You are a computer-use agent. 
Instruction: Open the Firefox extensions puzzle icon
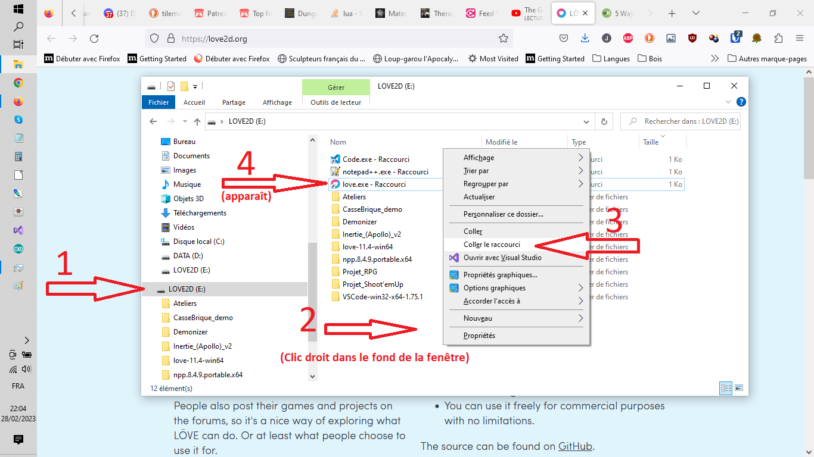pyautogui.click(x=778, y=39)
